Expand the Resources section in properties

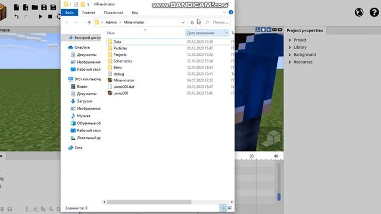click(290, 62)
